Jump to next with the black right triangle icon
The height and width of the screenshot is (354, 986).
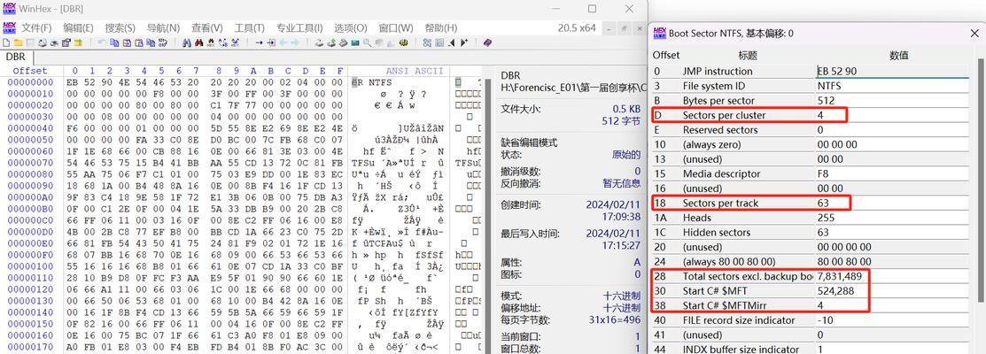[x=464, y=42]
